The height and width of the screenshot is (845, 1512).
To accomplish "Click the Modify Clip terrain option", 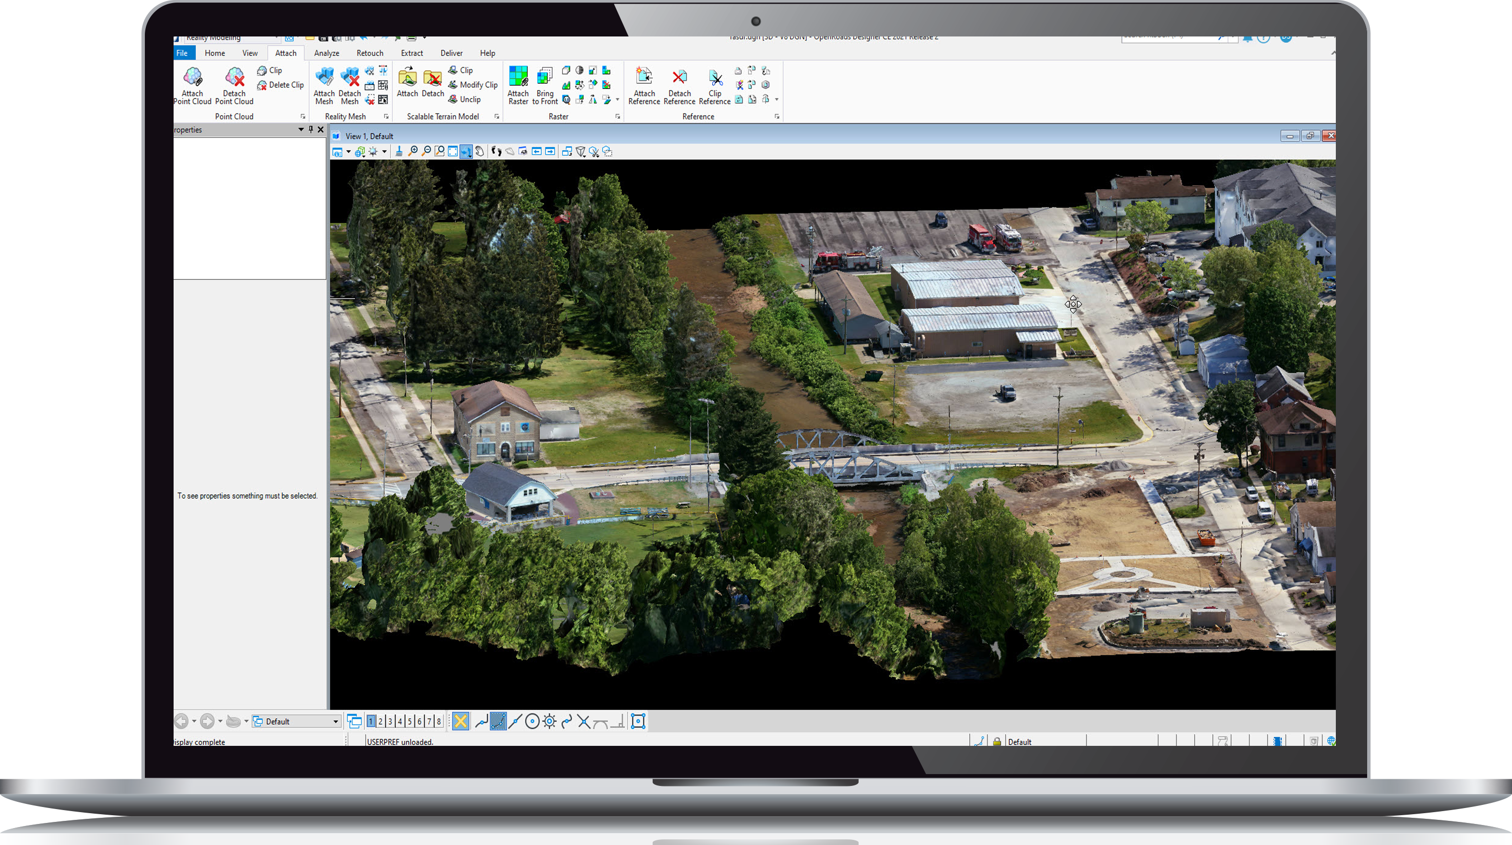I will [474, 85].
